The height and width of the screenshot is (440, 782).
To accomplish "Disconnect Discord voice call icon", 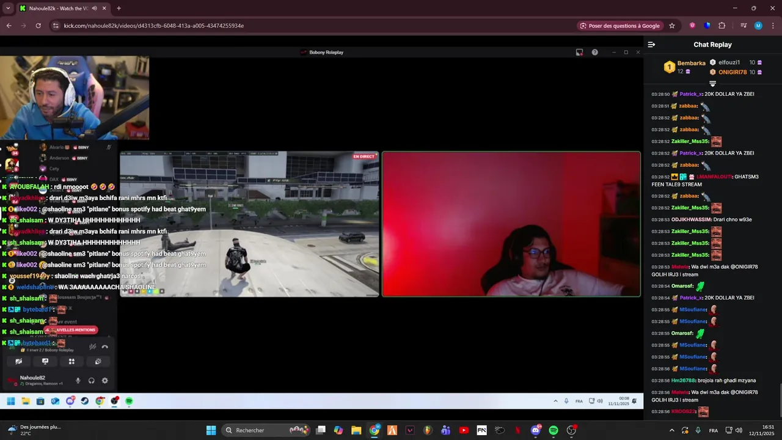I will coord(105,346).
